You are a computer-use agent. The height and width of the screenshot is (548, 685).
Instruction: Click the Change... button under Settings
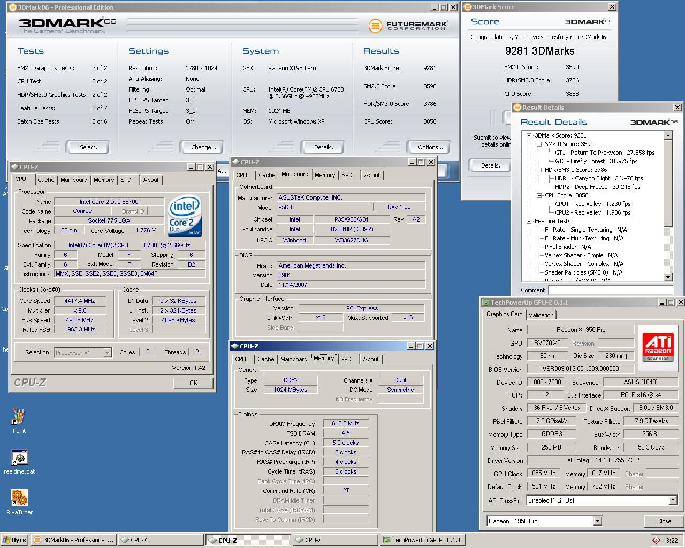[x=203, y=147]
